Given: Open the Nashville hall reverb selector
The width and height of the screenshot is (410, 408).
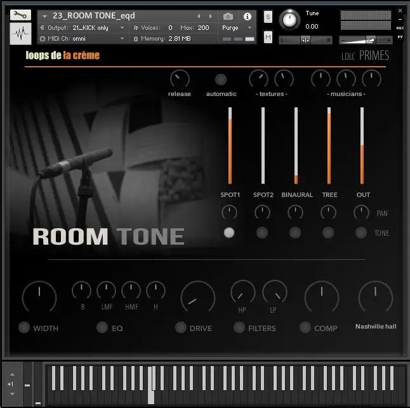Looking at the screenshot, I should point(376,327).
